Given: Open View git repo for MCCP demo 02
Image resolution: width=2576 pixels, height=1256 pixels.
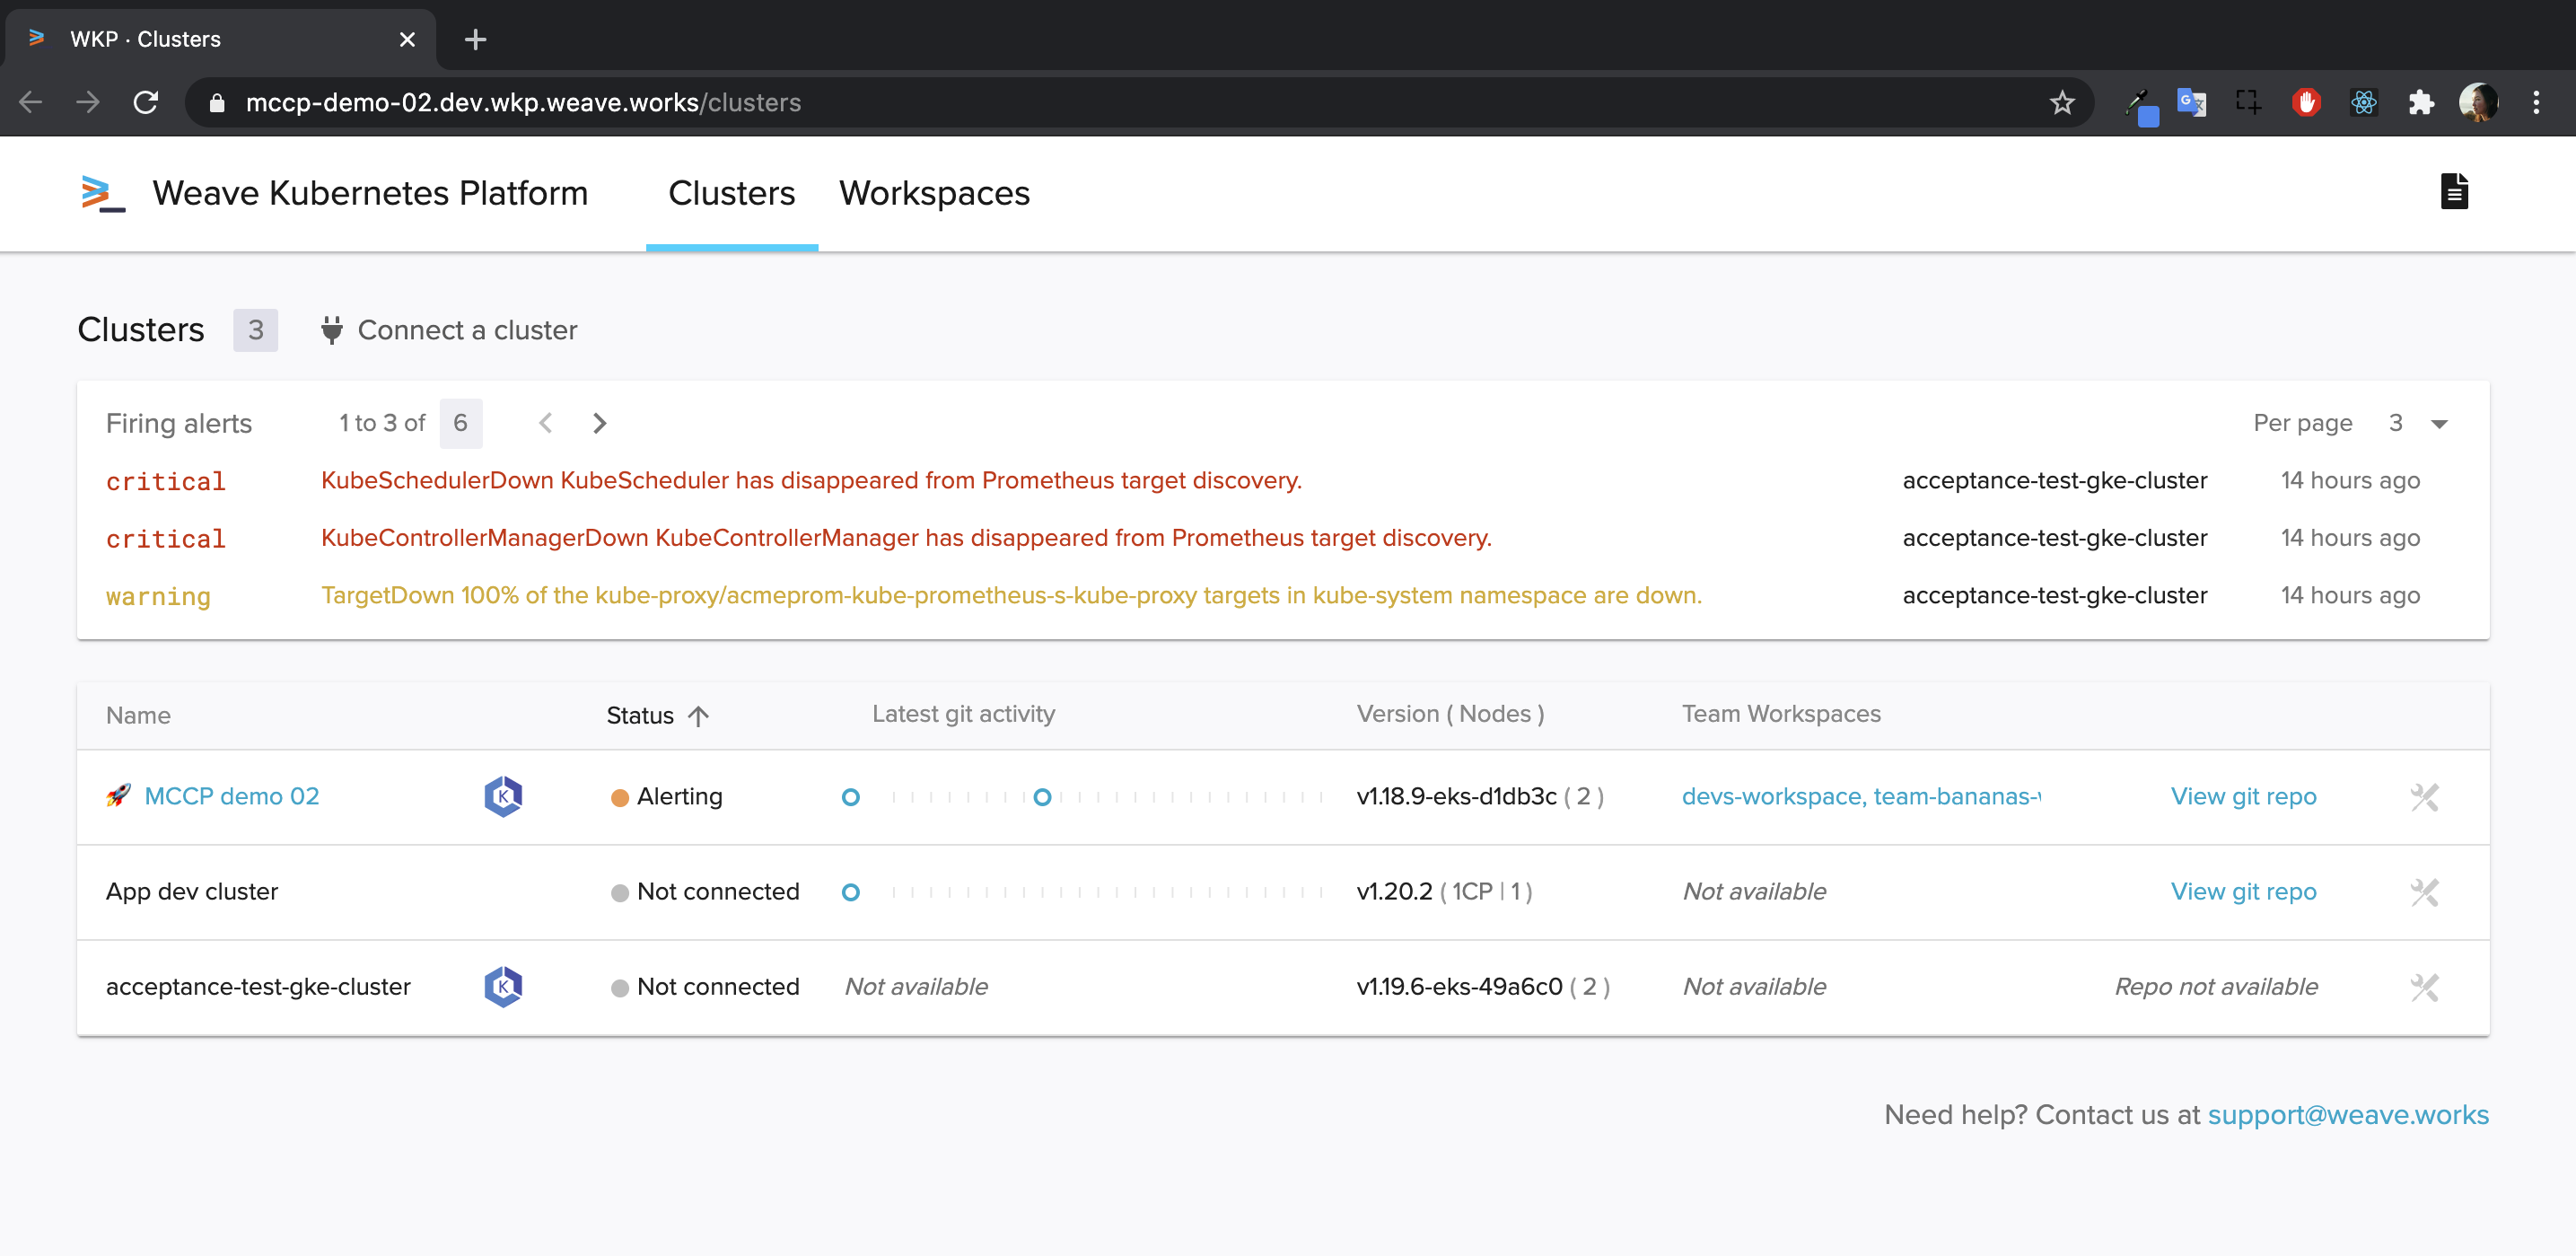Looking at the screenshot, I should coord(2242,797).
